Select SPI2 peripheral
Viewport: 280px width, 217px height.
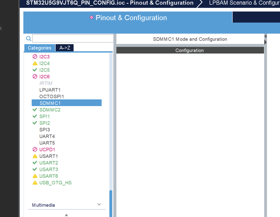click(45, 123)
